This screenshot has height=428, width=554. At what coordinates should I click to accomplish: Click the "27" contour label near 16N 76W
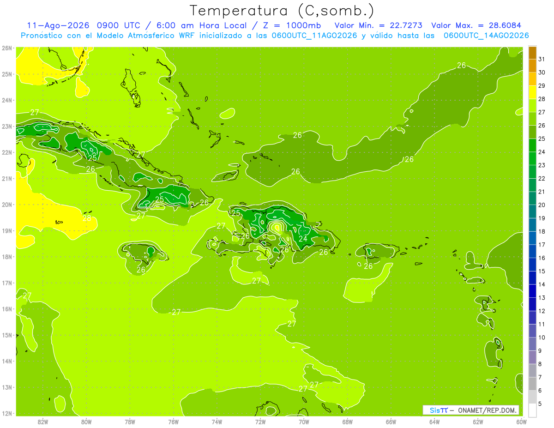[176, 313]
